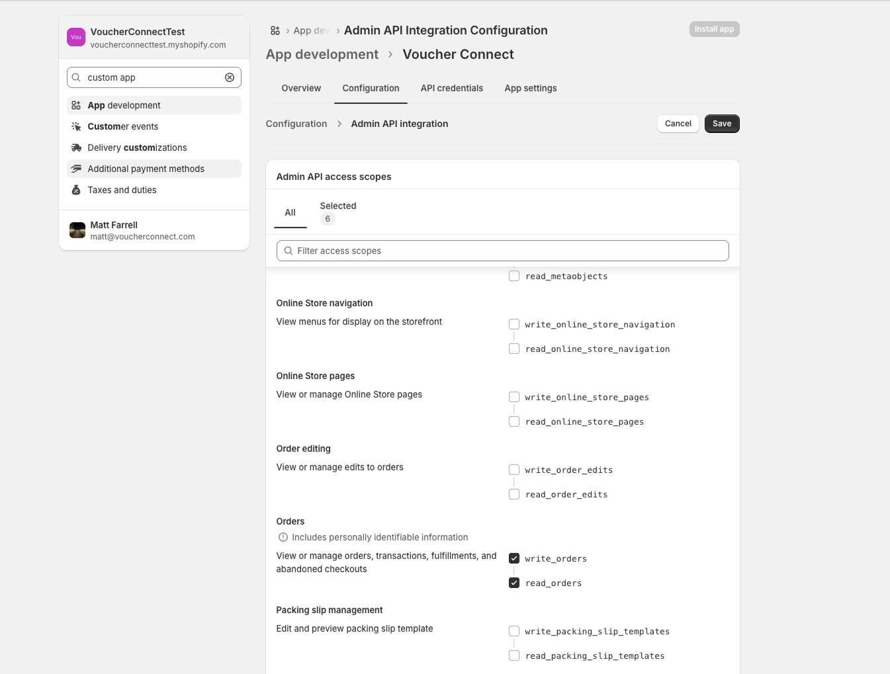Click the Taxes and duties icon

[x=76, y=190]
